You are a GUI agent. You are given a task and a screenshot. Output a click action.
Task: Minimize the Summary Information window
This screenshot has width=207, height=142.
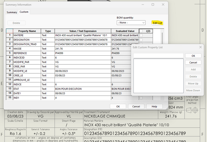(143, 5)
